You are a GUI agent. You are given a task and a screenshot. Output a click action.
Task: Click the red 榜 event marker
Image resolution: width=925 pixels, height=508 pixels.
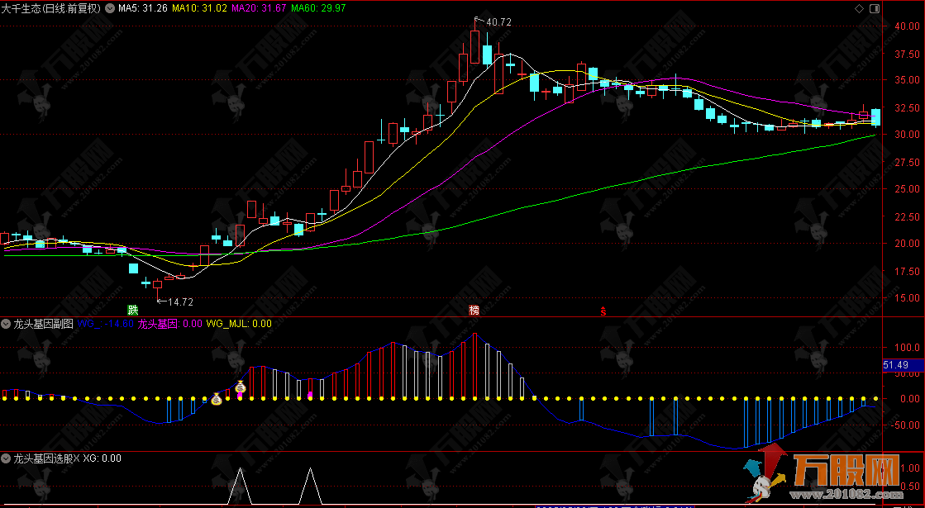coord(474,310)
